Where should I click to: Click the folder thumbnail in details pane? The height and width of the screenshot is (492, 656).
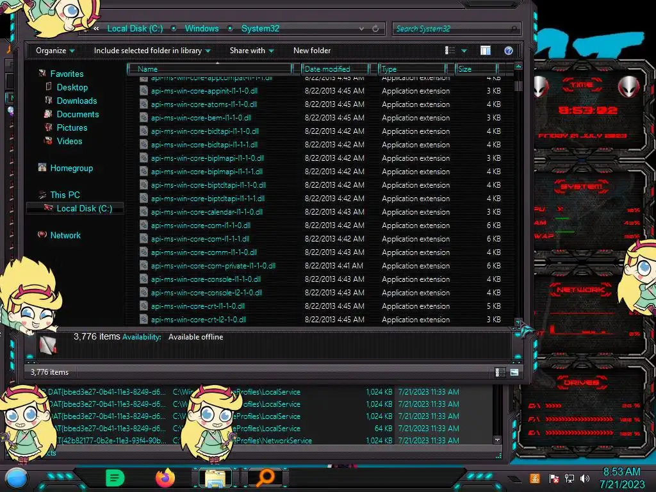(47, 345)
